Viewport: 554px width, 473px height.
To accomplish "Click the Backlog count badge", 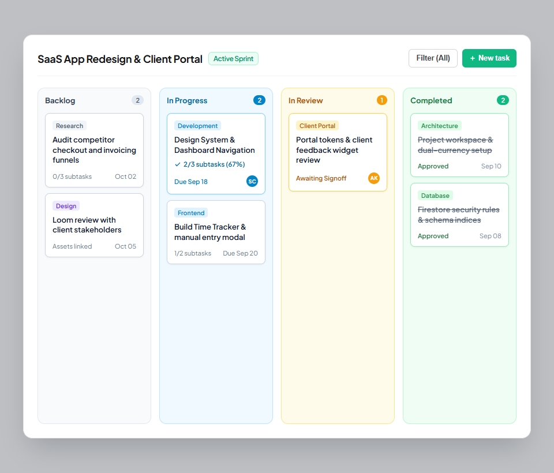I will [137, 100].
